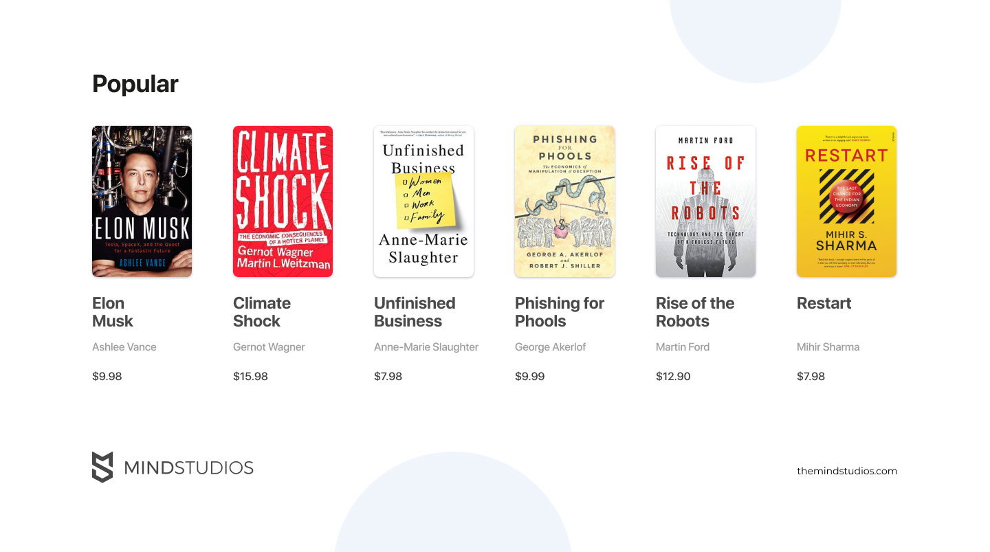This screenshot has width=990, height=552.
Task: Select the Restart book cover
Action: (x=846, y=201)
